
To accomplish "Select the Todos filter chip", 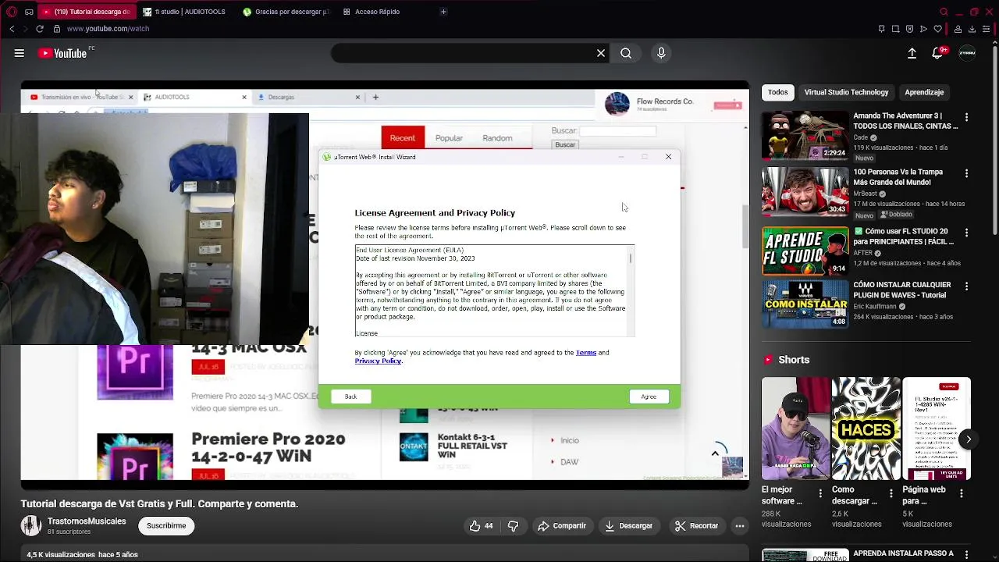I will click(778, 92).
